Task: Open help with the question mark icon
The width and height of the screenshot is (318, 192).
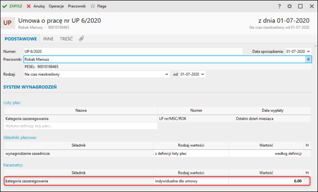Action: pos(279,6)
